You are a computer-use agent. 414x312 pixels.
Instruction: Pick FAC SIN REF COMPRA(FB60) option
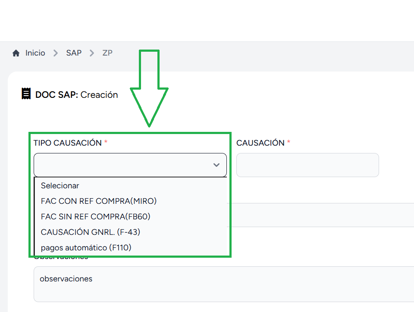(96, 216)
